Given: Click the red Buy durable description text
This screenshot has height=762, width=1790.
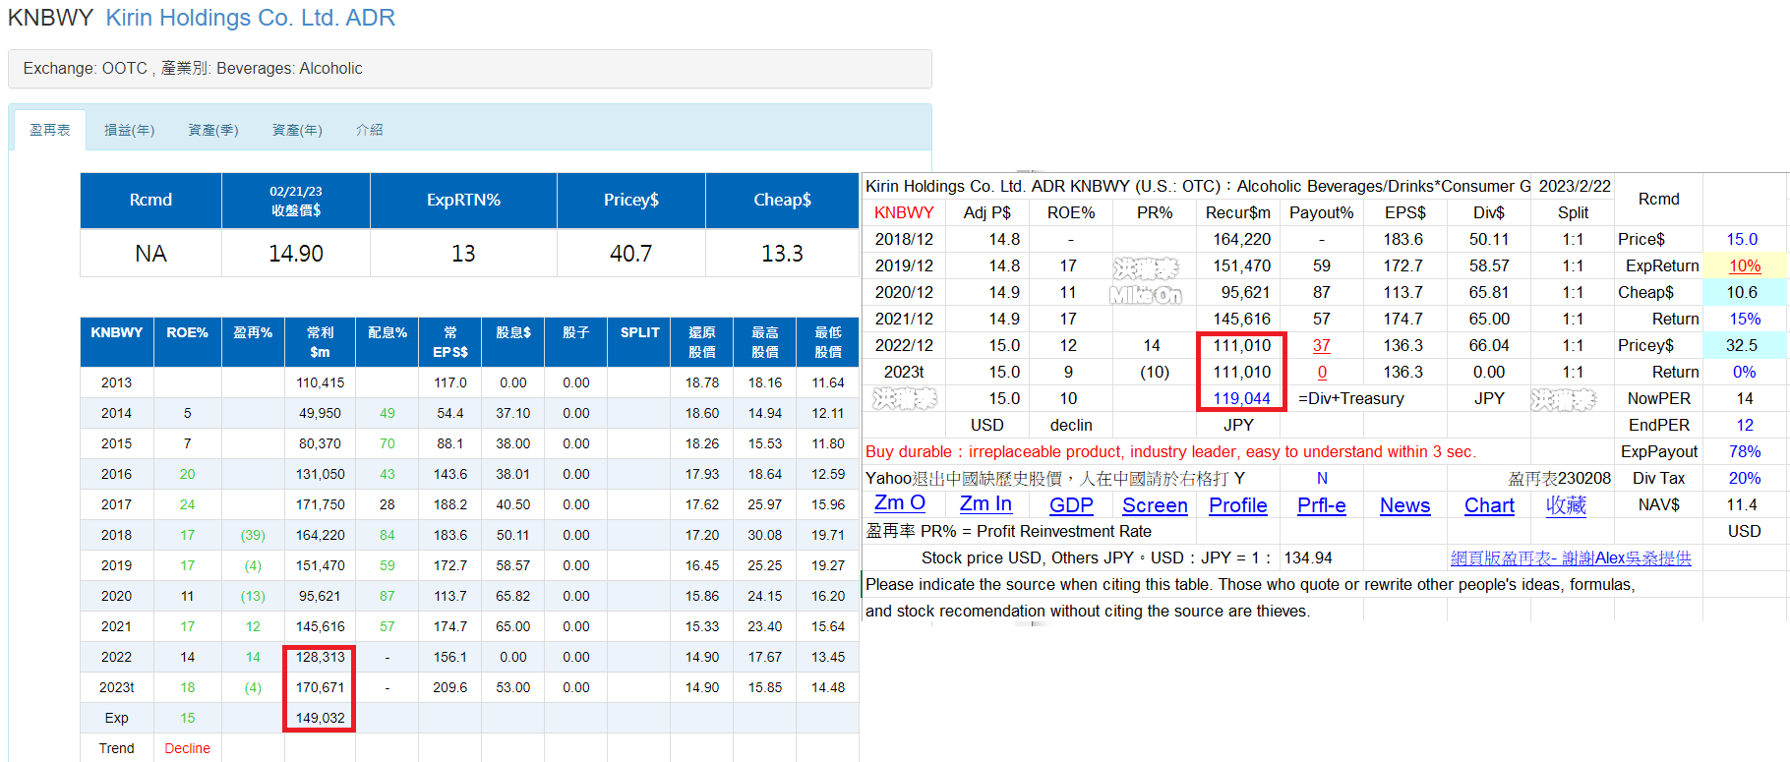Looking at the screenshot, I should [x=1170, y=451].
